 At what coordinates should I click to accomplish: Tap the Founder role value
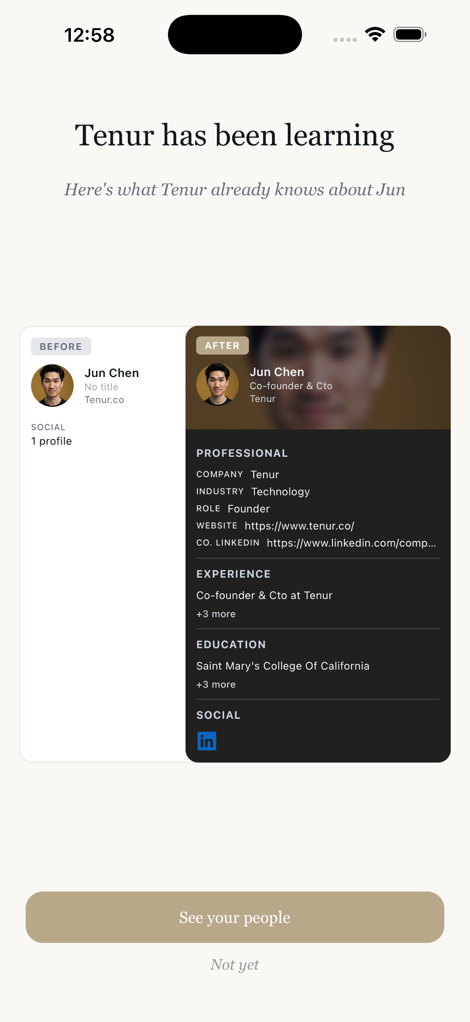(x=248, y=509)
